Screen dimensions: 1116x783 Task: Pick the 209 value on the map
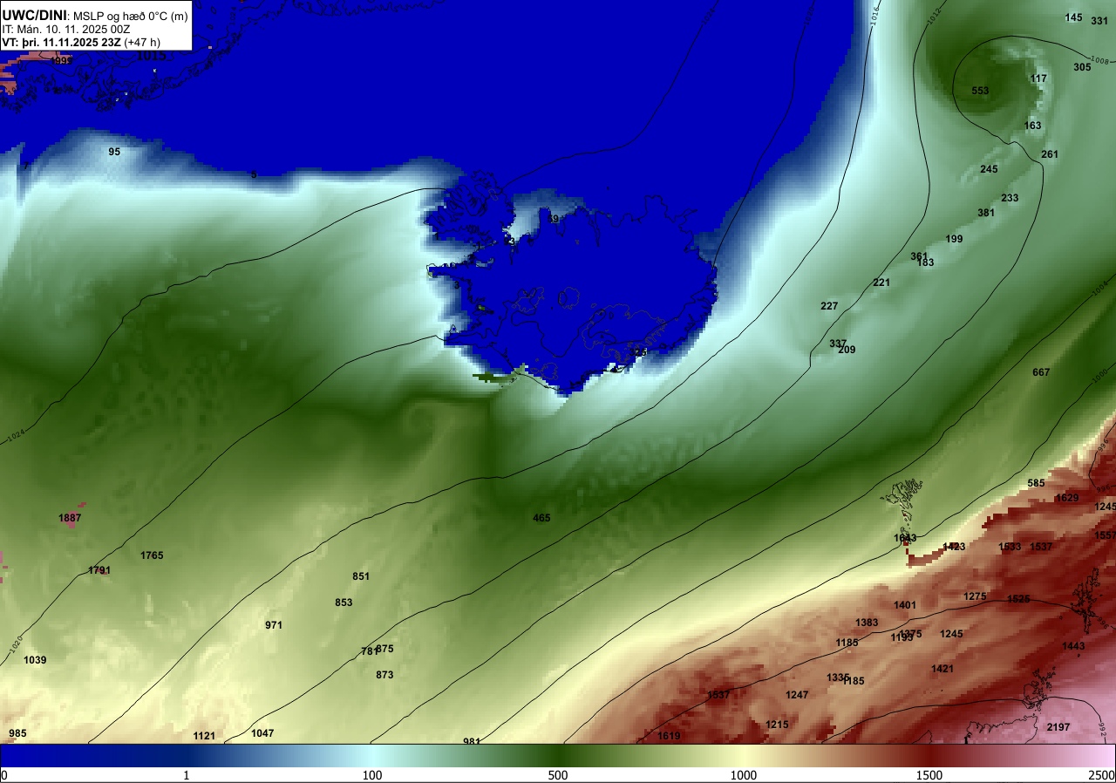click(x=847, y=350)
